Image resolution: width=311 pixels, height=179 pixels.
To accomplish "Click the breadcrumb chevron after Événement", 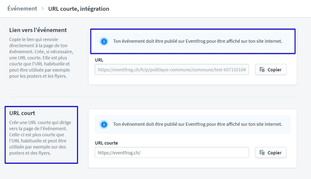I will tap(42, 8).
